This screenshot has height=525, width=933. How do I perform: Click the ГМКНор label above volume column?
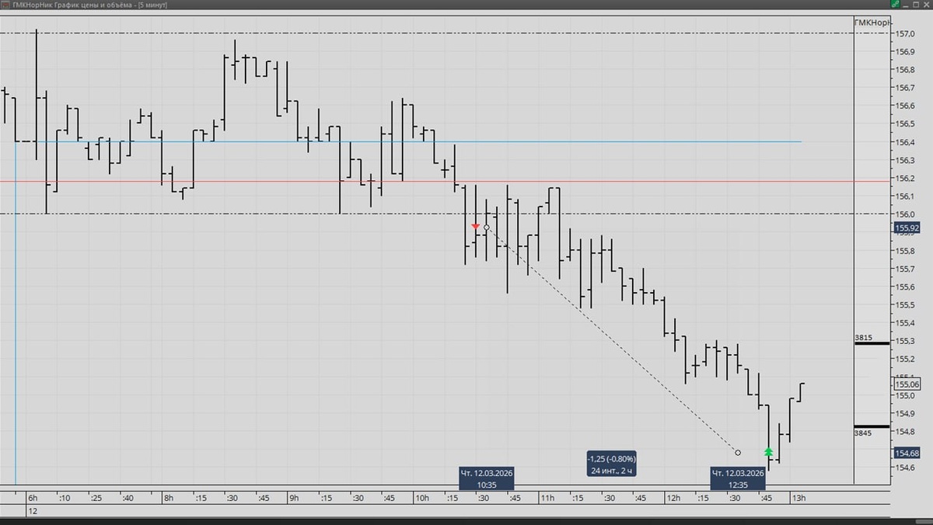point(872,23)
